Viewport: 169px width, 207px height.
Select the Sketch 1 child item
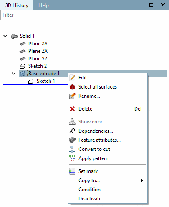pyautogui.click(x=45, y=81)
